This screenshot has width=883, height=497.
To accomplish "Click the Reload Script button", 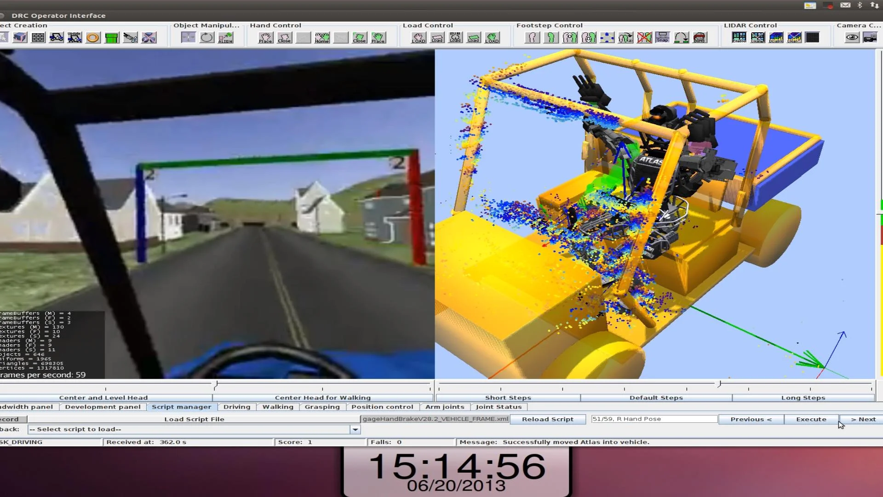I will click(x=548, y=419).
